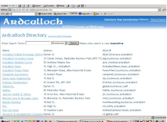Click the browser address URL field
Viewport: 167px width, 122px height.
pos(83,10)
